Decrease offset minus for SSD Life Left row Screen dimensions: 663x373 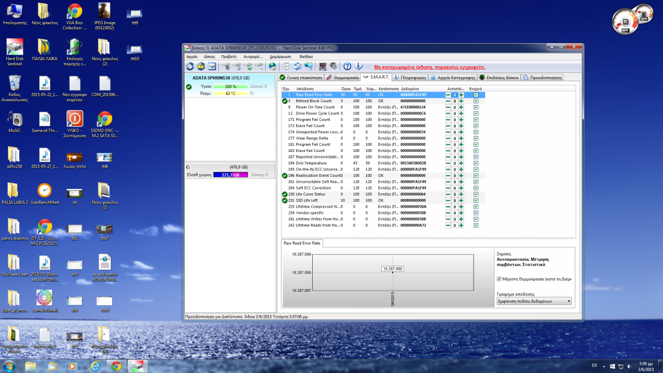448,201
